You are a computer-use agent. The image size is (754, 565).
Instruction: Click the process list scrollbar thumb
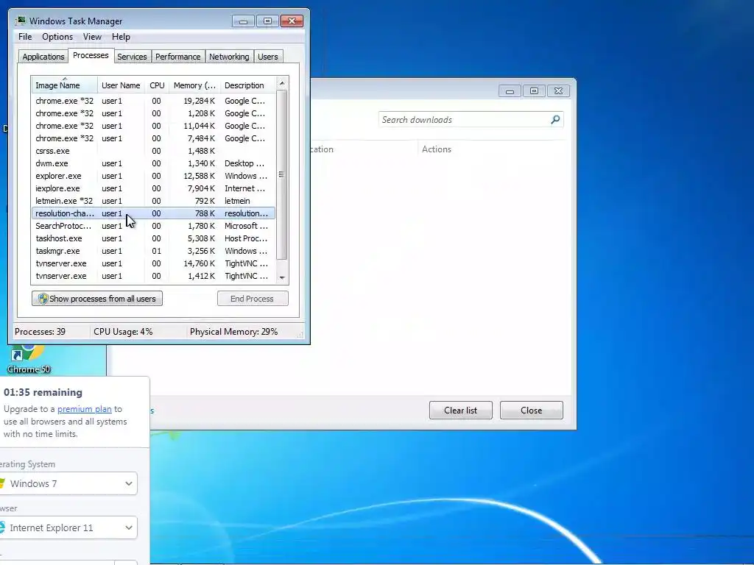coord(282,175)
